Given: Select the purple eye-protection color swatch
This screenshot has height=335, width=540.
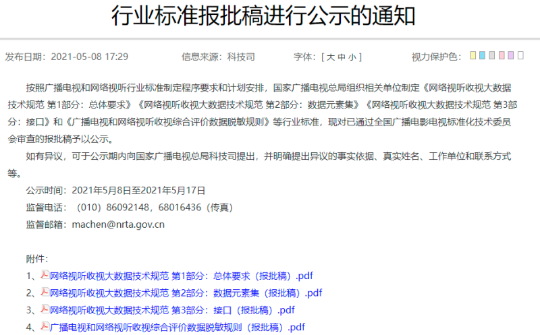Looking at the screenshot, I should coord(511,55).
